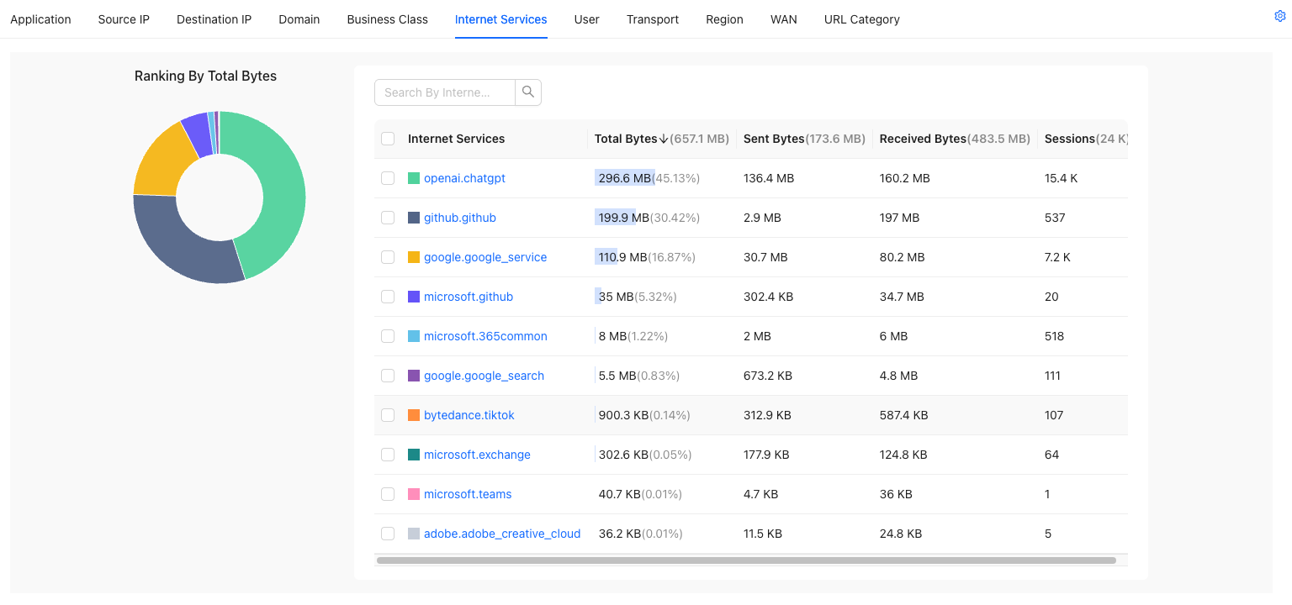The height and width of the screenshot is (605, 1292).
Task: Check the microsoft.exchange row checkbox
Action: 388,455
